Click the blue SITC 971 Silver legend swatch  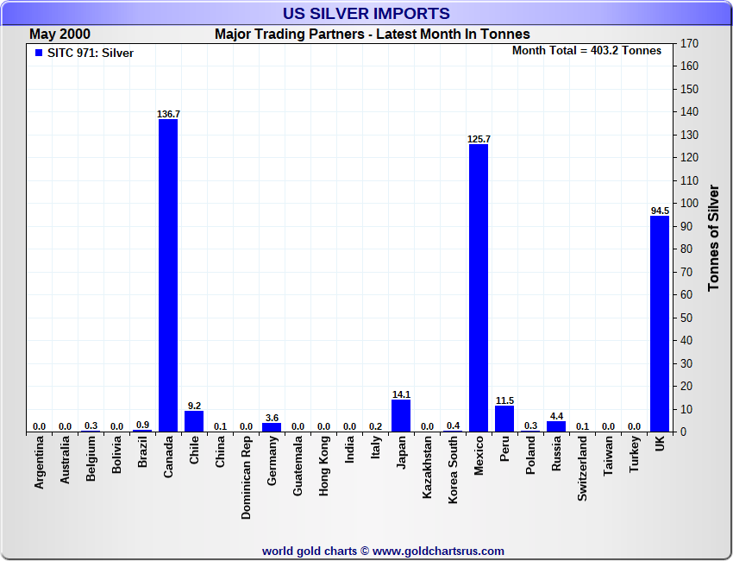tap(39, 53)
